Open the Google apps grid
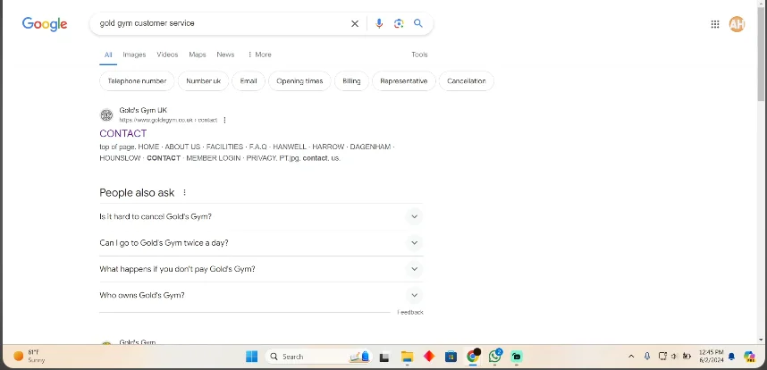The image size is (767, 370). point(714,24)
